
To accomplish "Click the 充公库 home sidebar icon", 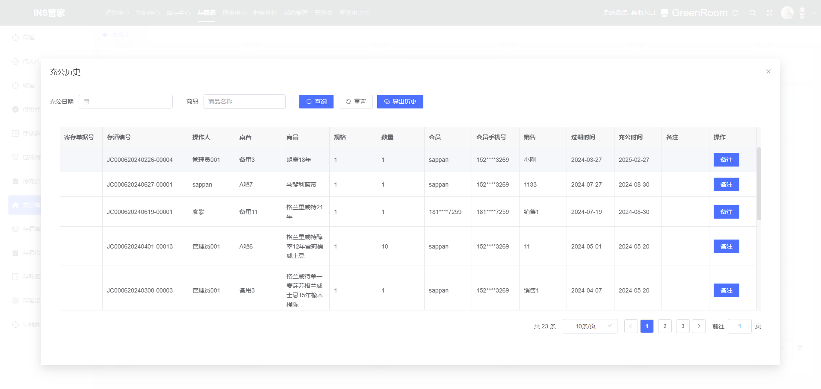I will click(15, 205).
